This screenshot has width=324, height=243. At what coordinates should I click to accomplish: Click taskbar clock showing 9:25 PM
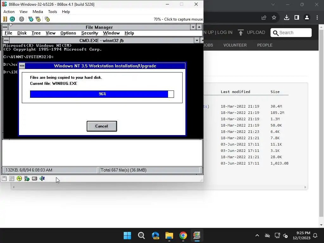pyautogui.click(x=302, y=235)
